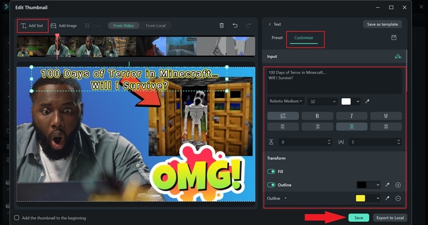Open the Roboto Medium font dropdown
The height and width of the screenshot is (225, 428).
286,101
